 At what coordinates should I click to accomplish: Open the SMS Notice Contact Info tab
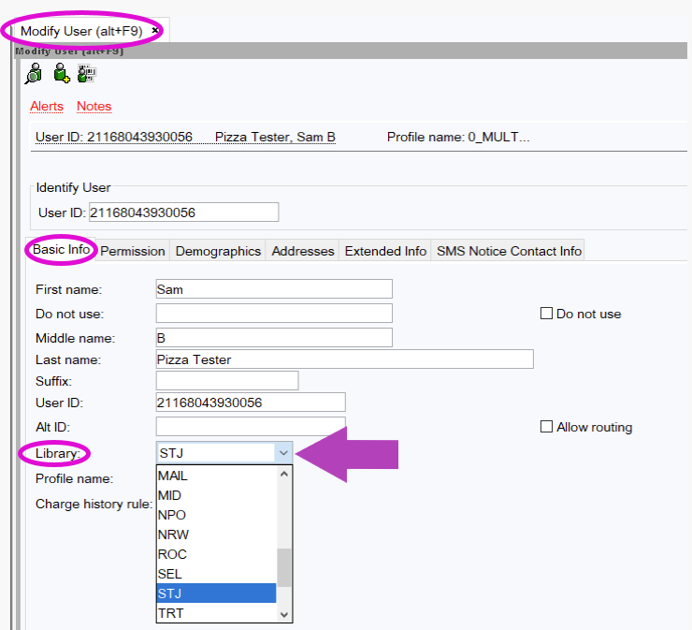[x=509, y=251]
